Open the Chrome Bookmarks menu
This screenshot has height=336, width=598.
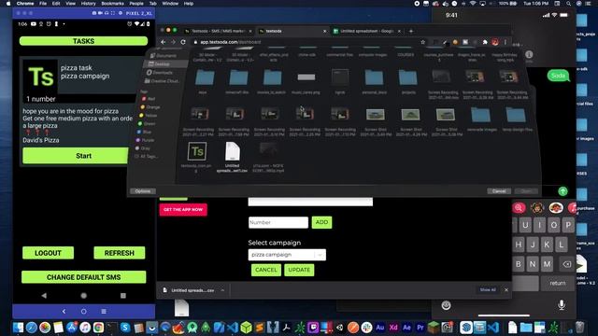pos(112,4)
